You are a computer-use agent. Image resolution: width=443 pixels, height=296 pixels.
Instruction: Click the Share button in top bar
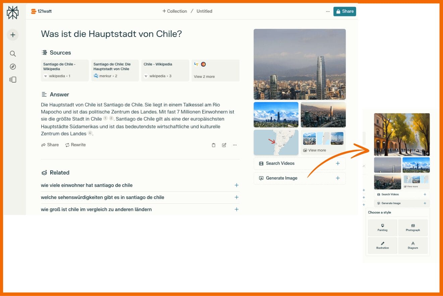pos(344,11)
